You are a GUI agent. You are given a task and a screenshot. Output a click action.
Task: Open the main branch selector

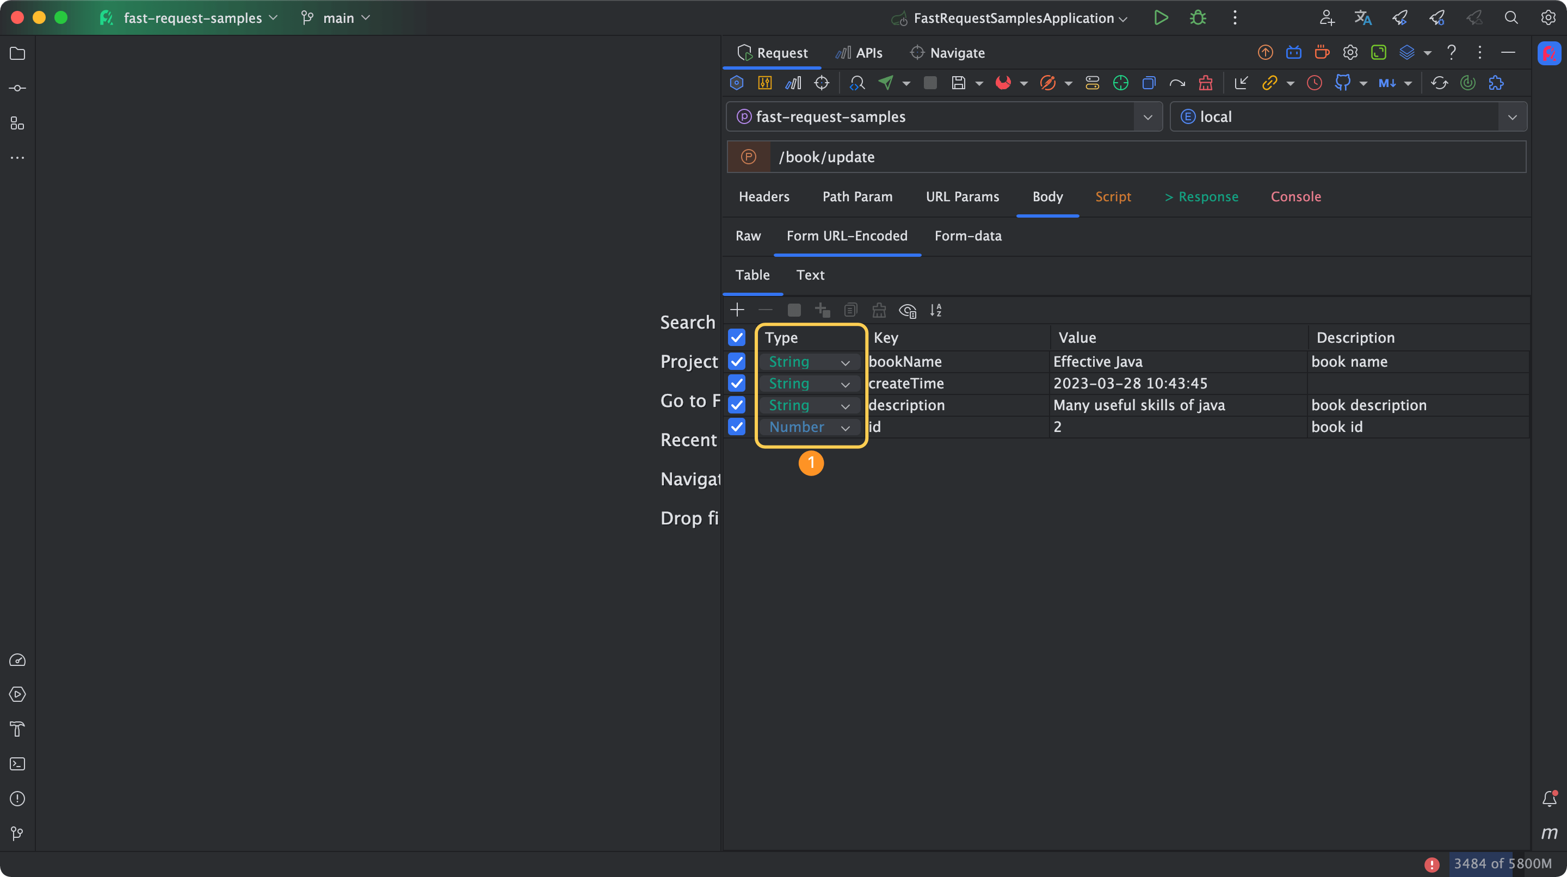click(x=337, y=18)
